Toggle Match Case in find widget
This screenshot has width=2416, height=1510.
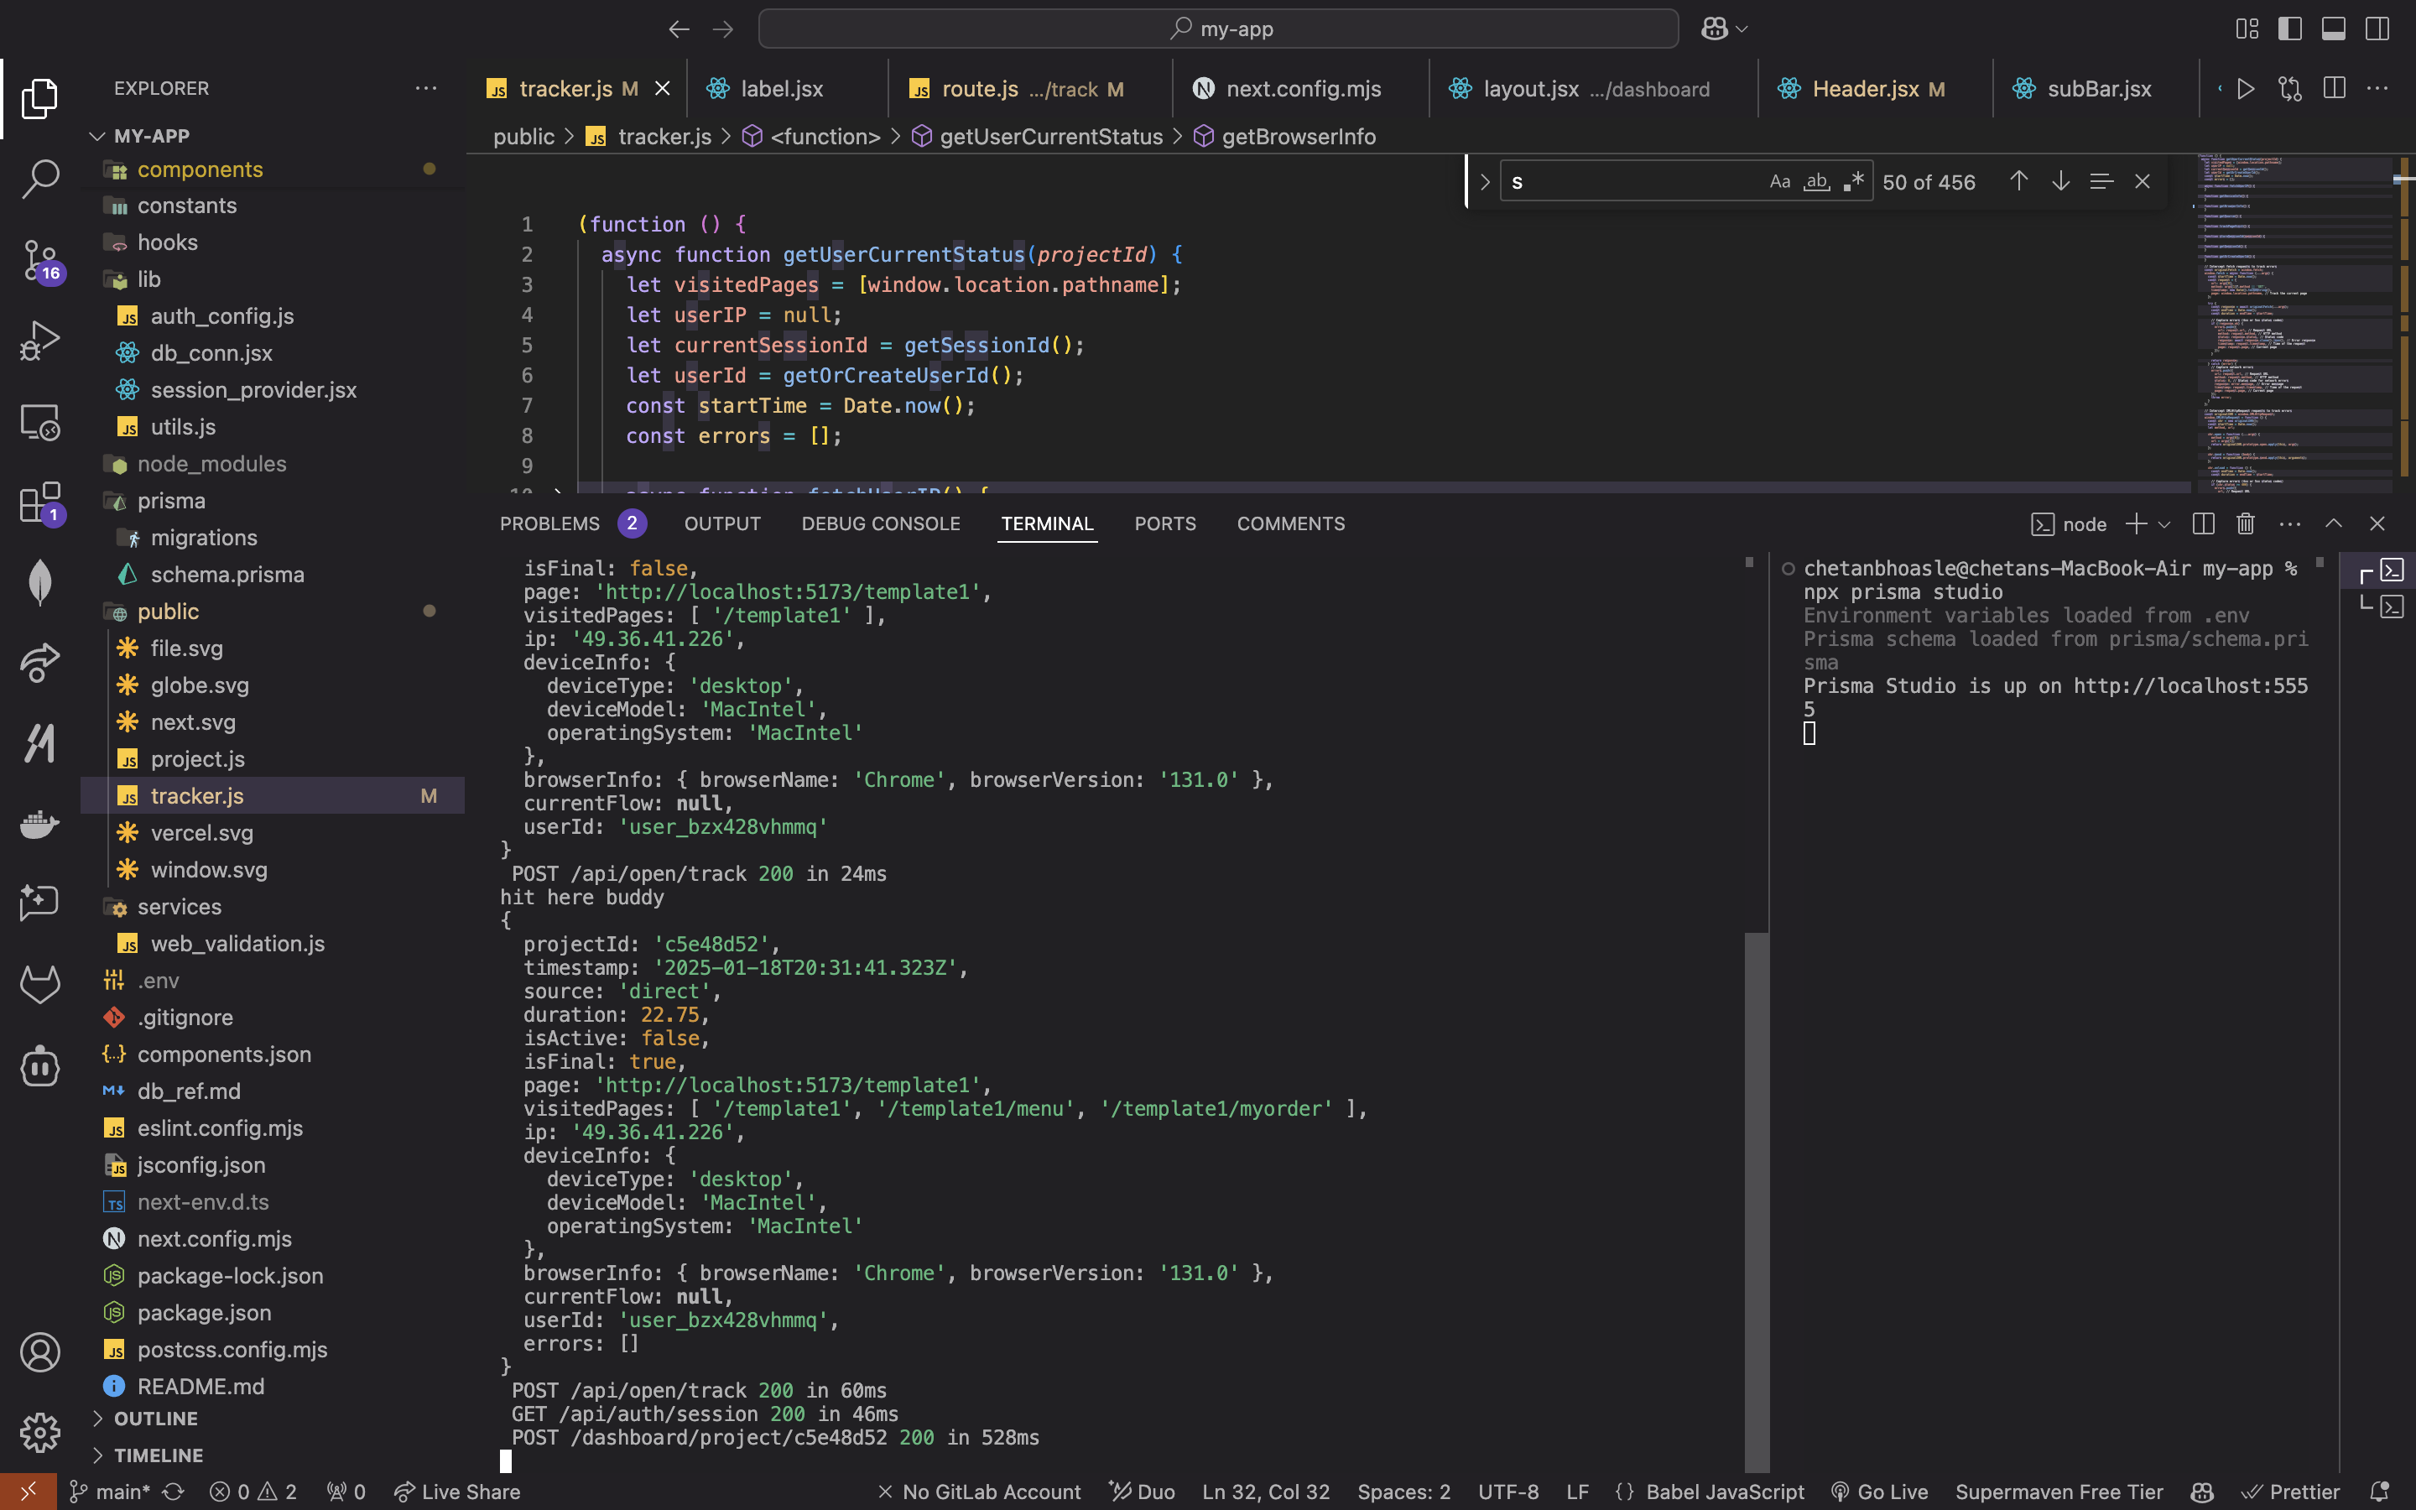coord(1779,182)
